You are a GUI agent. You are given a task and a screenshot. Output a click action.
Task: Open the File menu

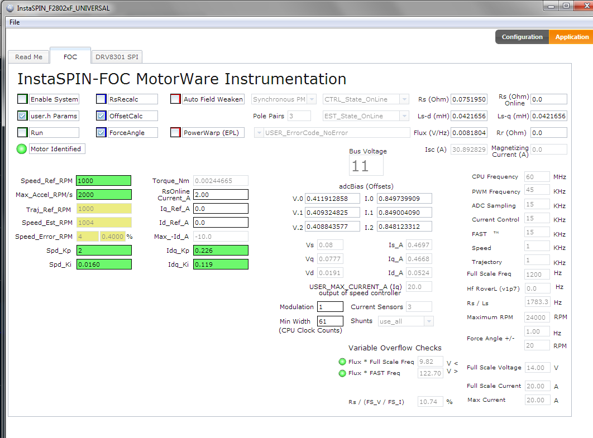(x=15, y=22)
